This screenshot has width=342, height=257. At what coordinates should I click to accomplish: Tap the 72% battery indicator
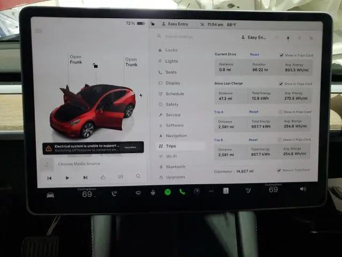point(135,23)
